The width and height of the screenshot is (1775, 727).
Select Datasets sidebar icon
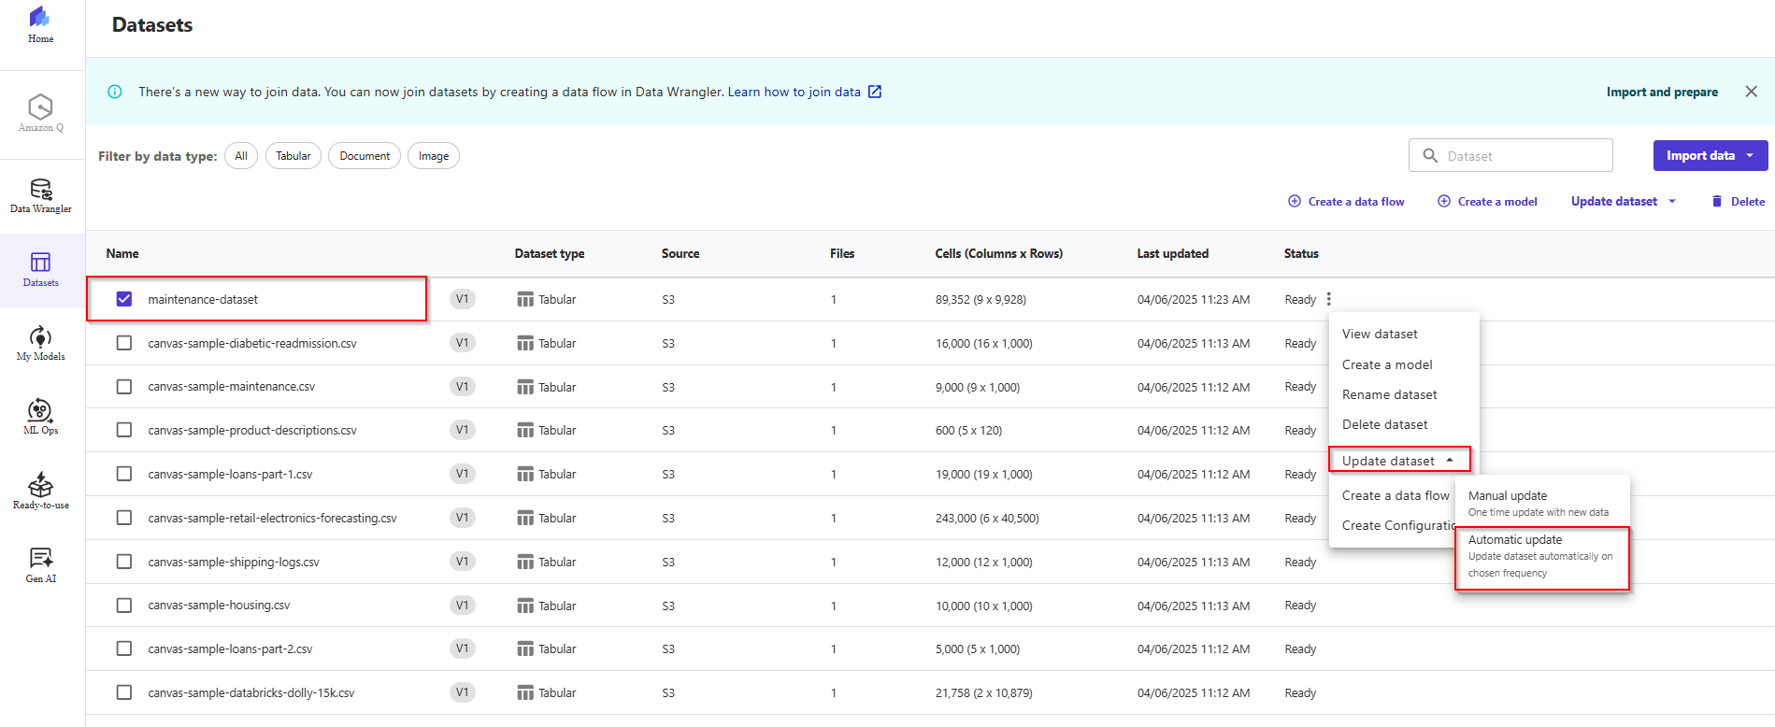click(40, 269)
